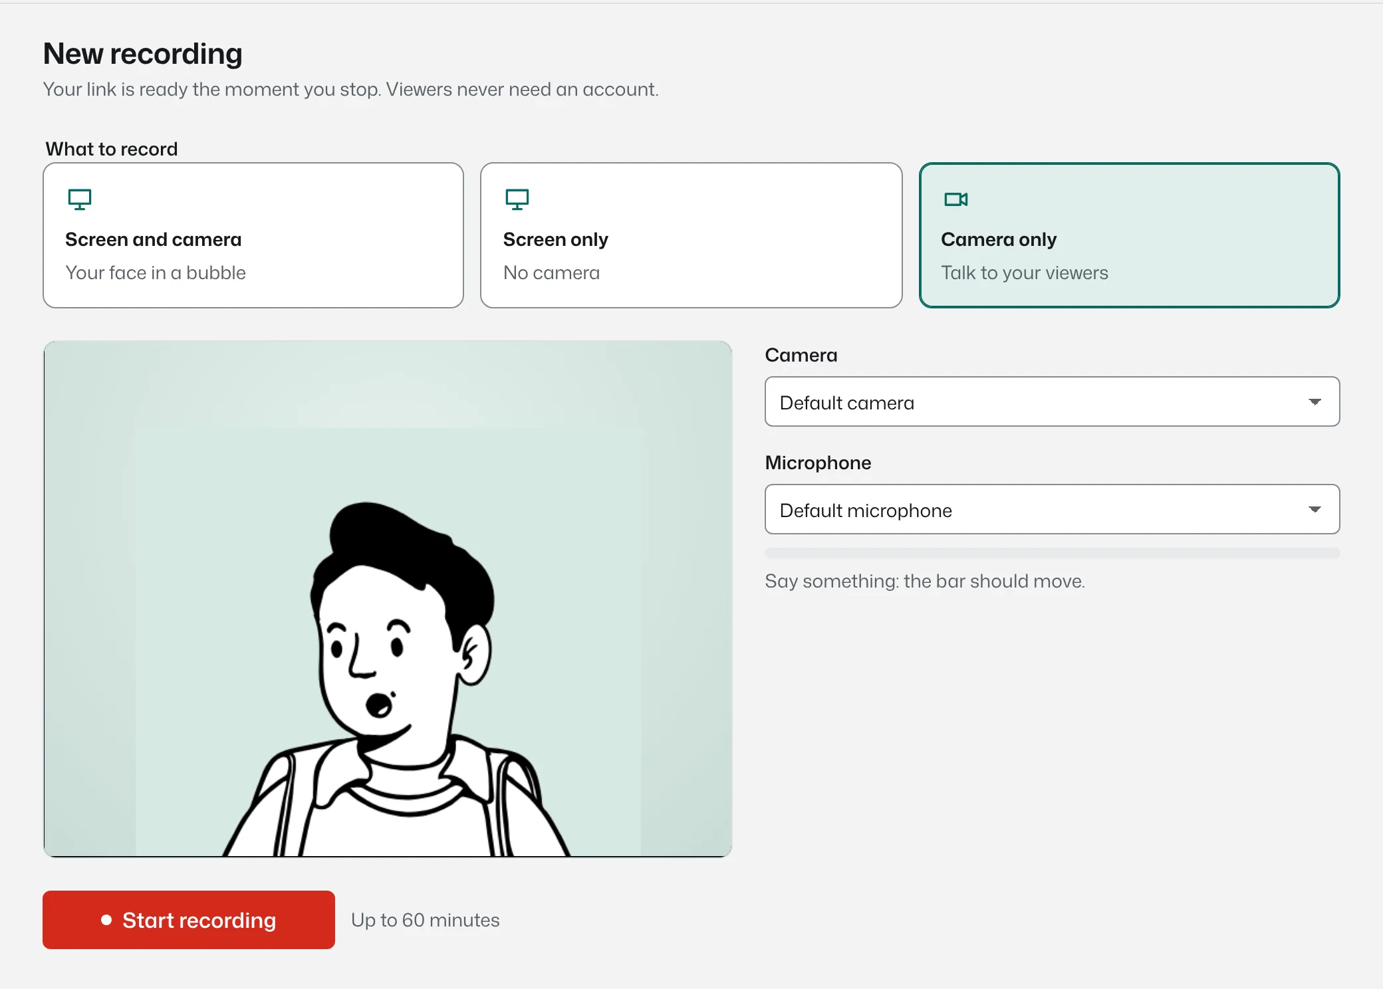Select the Camera only option
The image size is (1383, 989).
pyautogui.click(x=1129, y=235)
